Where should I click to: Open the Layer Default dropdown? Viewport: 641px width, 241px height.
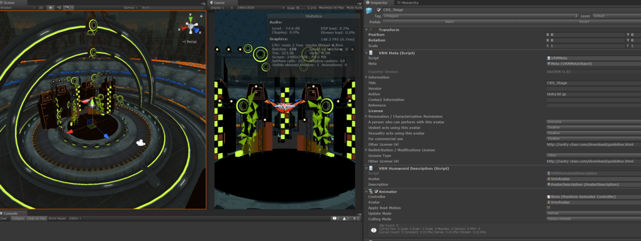click(616, 16)
